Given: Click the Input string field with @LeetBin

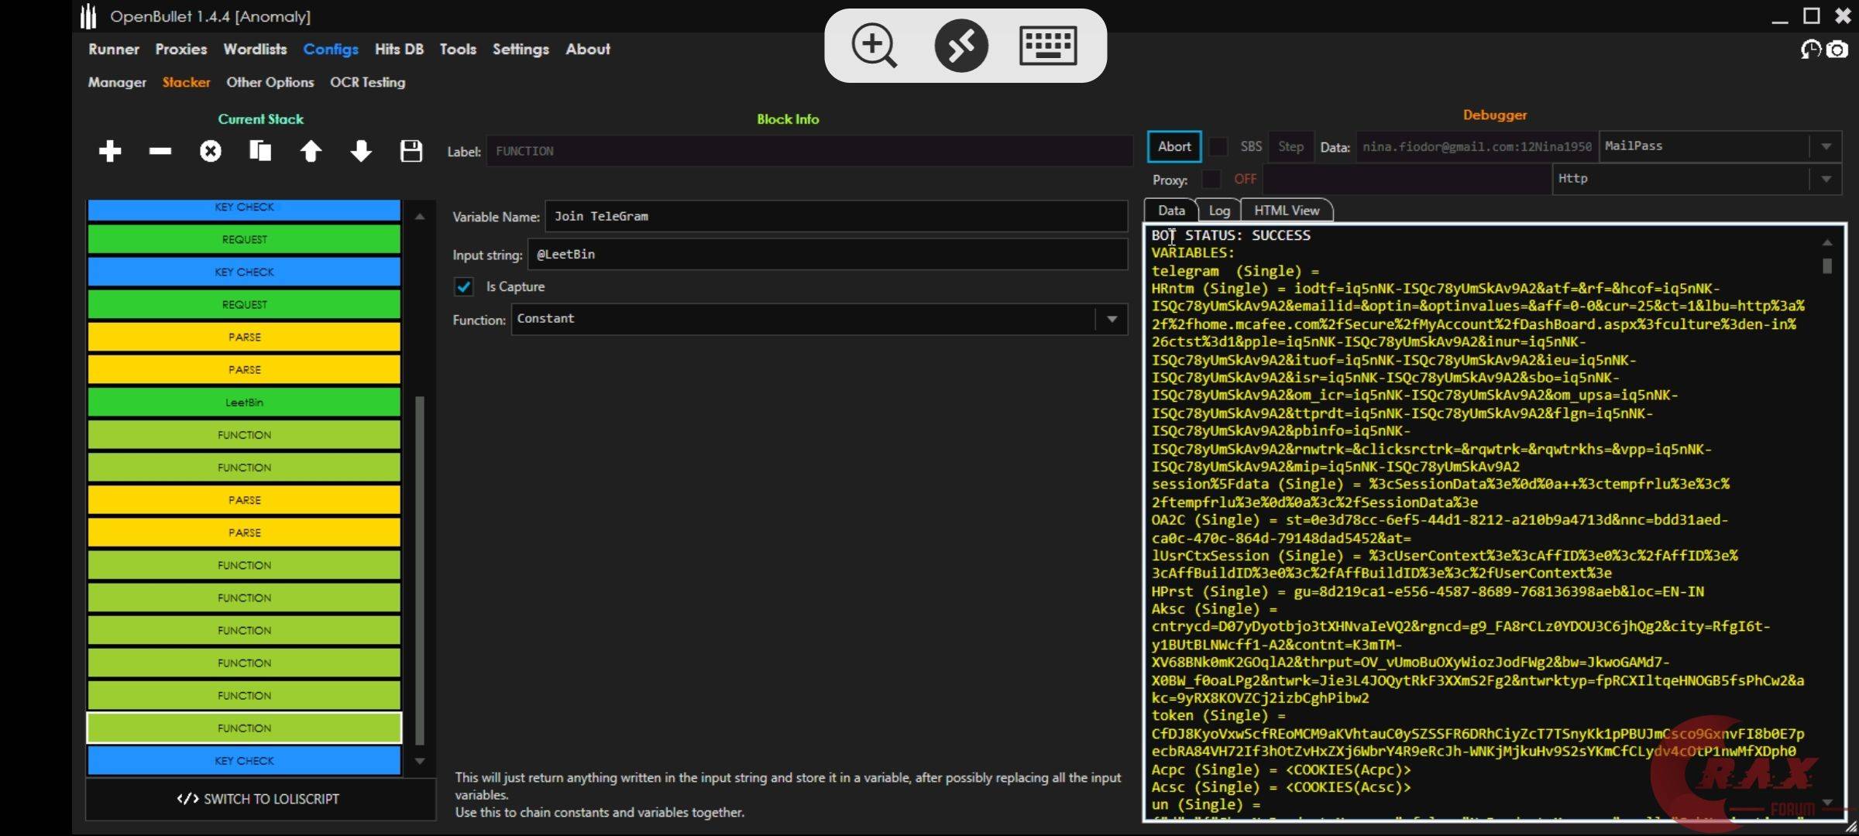Looking at the screenshot, I should (827, 255).
